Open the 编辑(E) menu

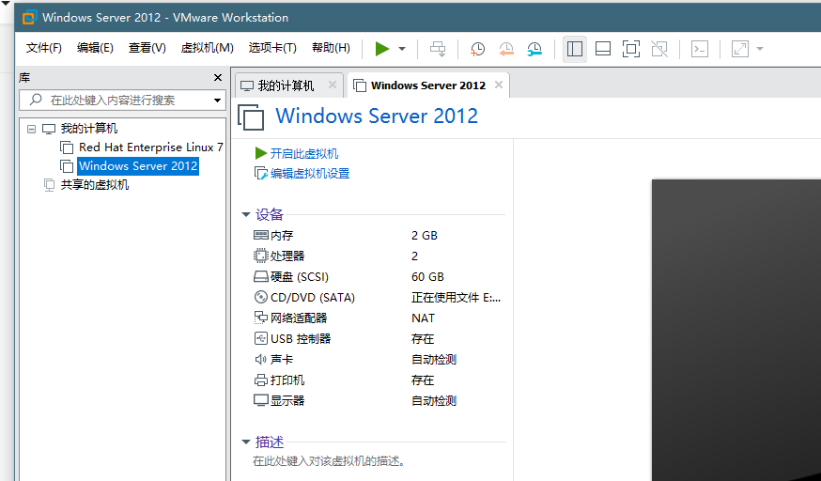pyautogui.click(x=95, y=48)
